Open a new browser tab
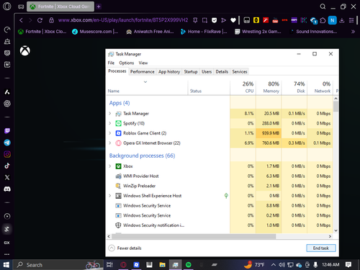This screenshot has width=360, height=270. pyautogui.click(x=99, y=6)
